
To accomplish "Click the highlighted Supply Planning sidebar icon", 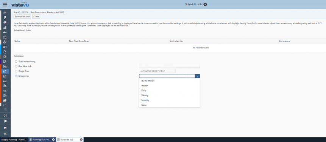I will [5, 71].
